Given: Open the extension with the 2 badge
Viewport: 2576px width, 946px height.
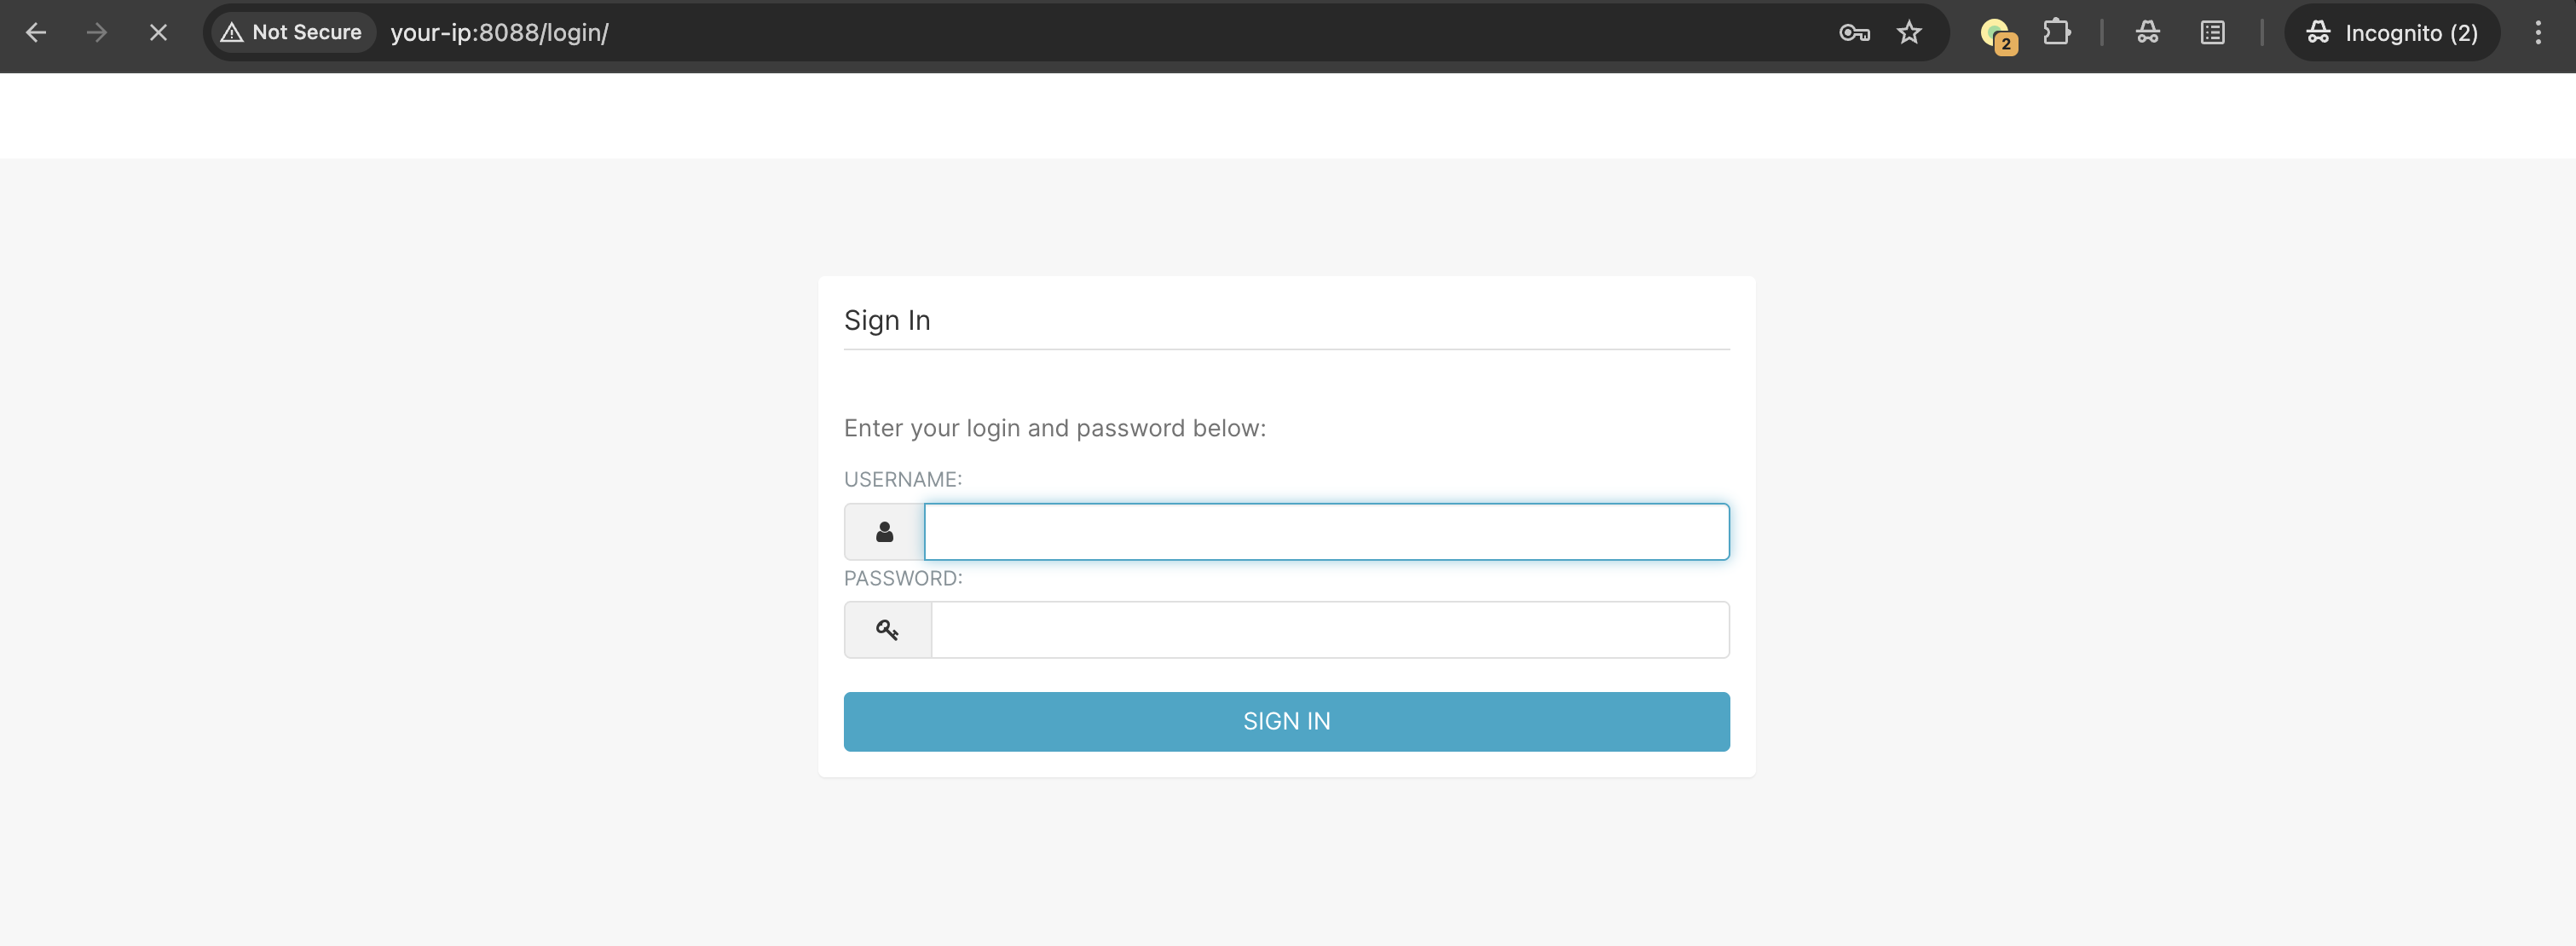Looking at the screenshot, I should 1997,35.
